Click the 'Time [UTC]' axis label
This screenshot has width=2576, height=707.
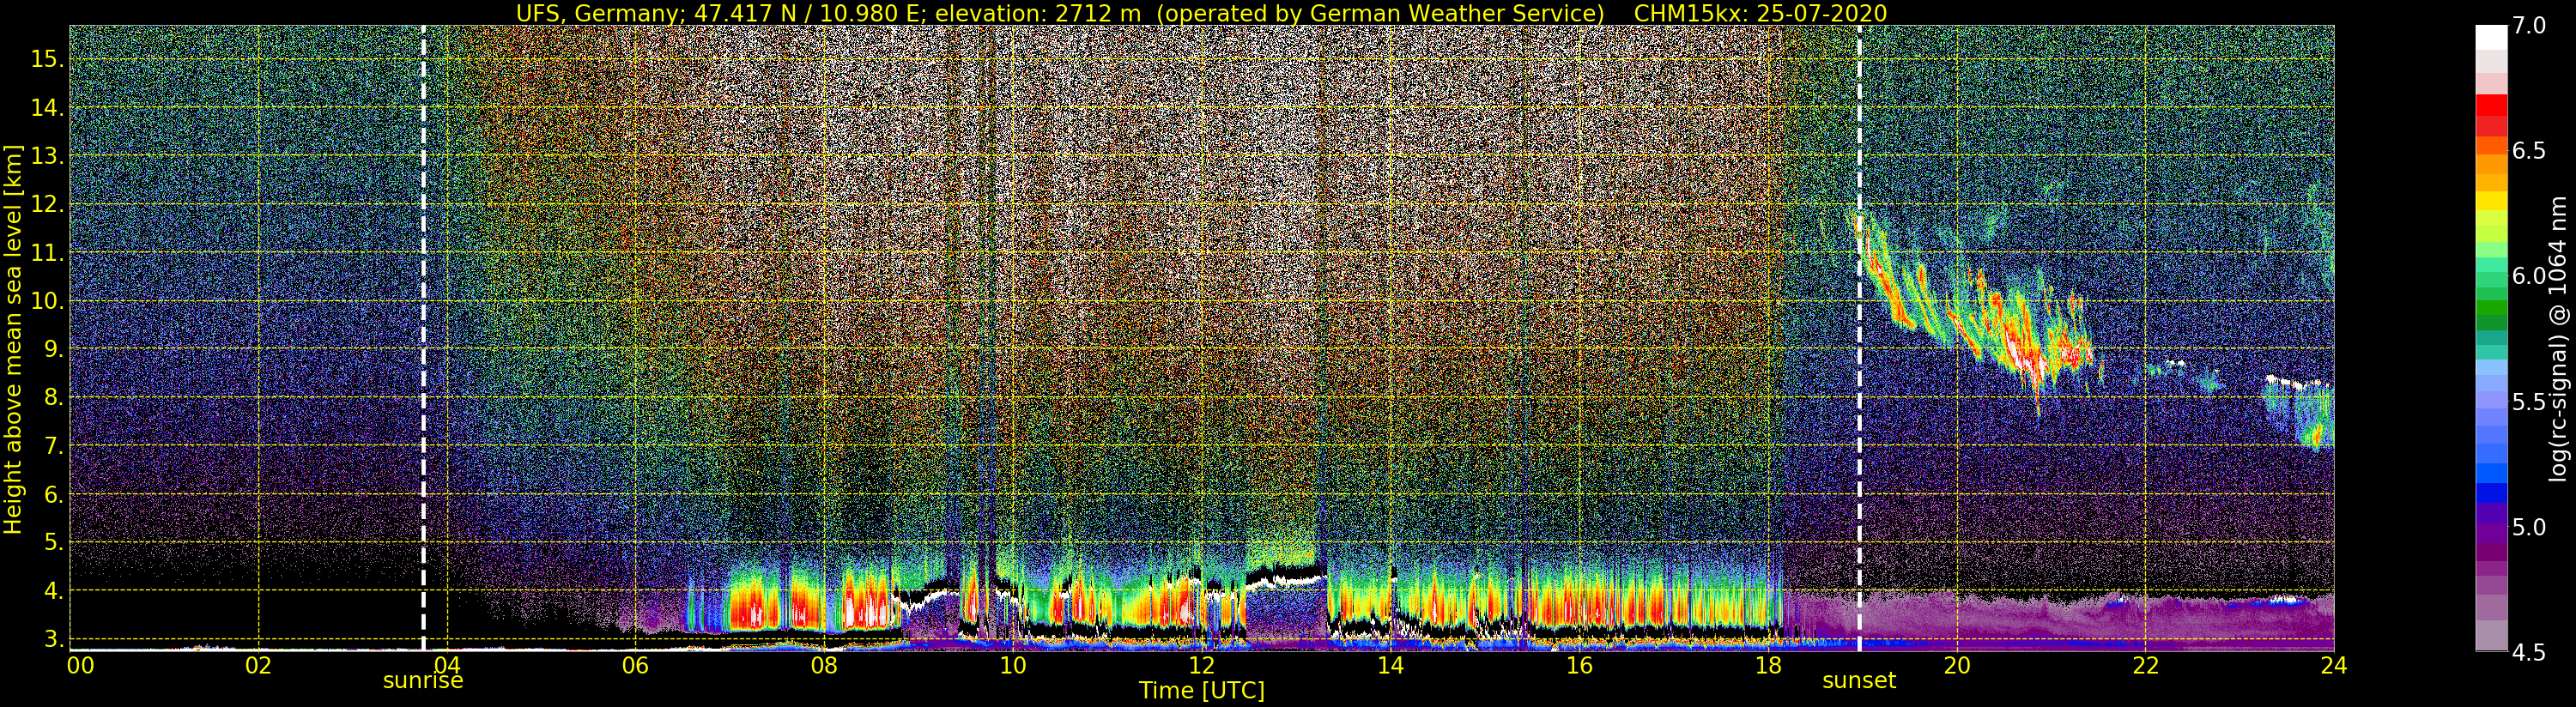(x=1201, y=691)
